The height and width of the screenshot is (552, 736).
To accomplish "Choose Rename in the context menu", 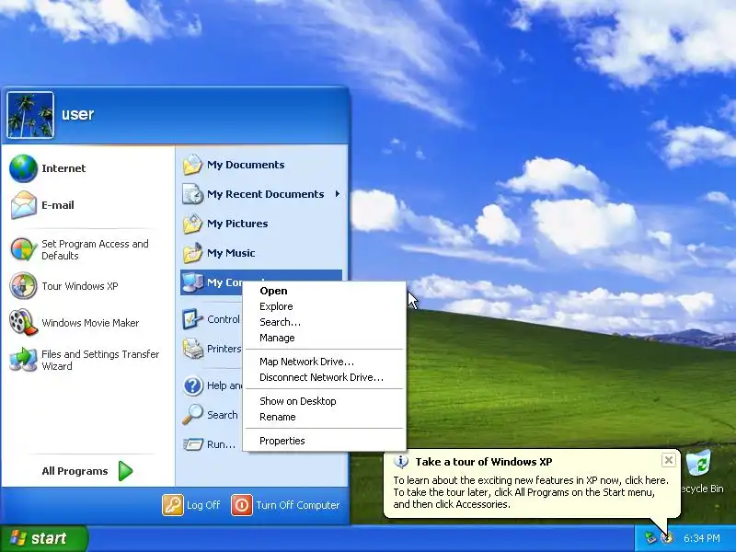I will pyautogui.click(x=325, y=417).
